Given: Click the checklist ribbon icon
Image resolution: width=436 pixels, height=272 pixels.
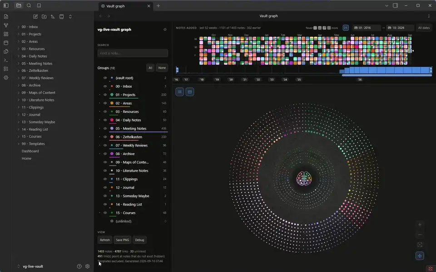Looking at the screenshot, I should 6,69.
